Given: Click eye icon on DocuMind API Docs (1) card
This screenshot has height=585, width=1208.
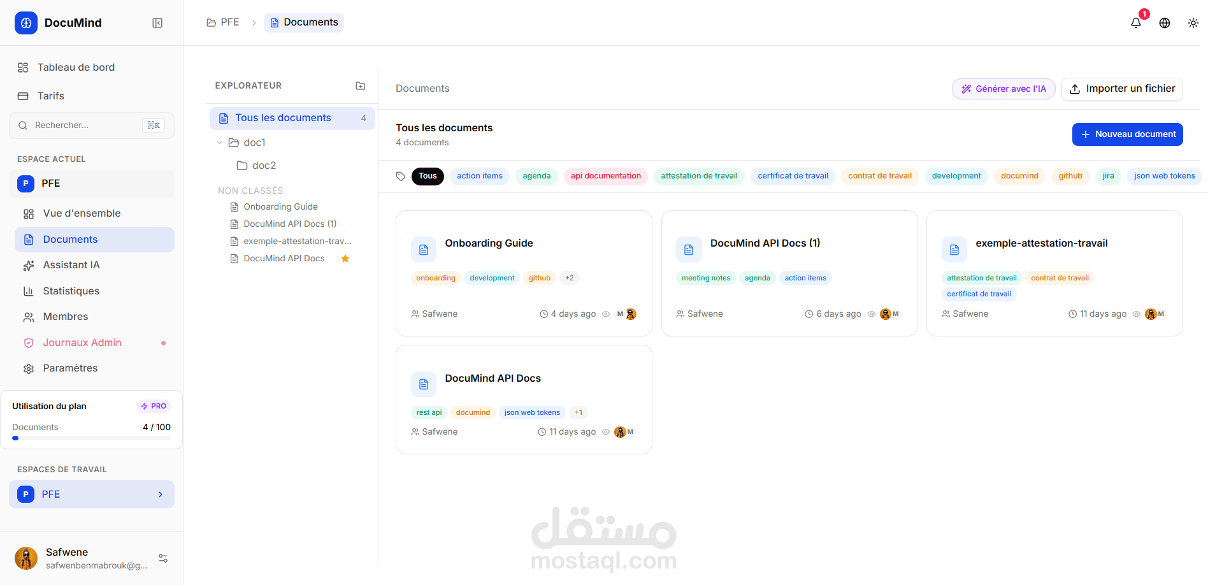Looking at the screenshot, I should [871, 314].
